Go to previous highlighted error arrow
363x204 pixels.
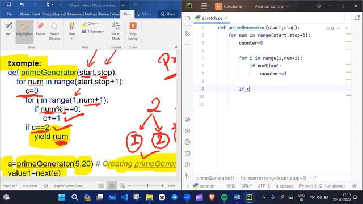[x=339, y=28]
